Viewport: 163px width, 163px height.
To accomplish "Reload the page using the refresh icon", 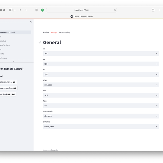I will click(115, 10).
